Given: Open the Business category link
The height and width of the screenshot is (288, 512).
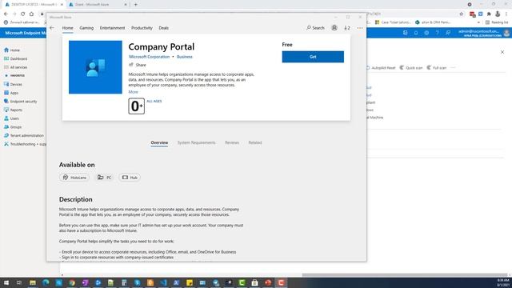Looking at the screenshot, I should click(185, 57).
